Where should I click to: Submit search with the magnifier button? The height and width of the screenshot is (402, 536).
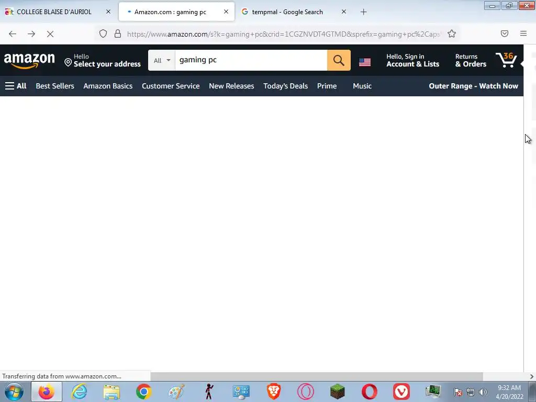tap(339, 60)
